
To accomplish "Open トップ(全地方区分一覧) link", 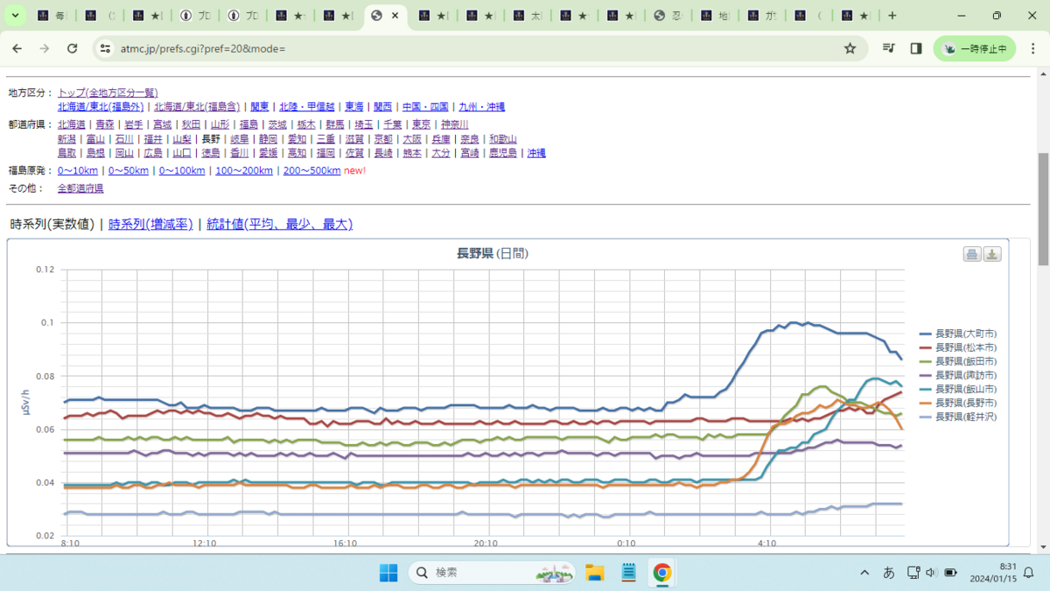I will coord(108,93).
